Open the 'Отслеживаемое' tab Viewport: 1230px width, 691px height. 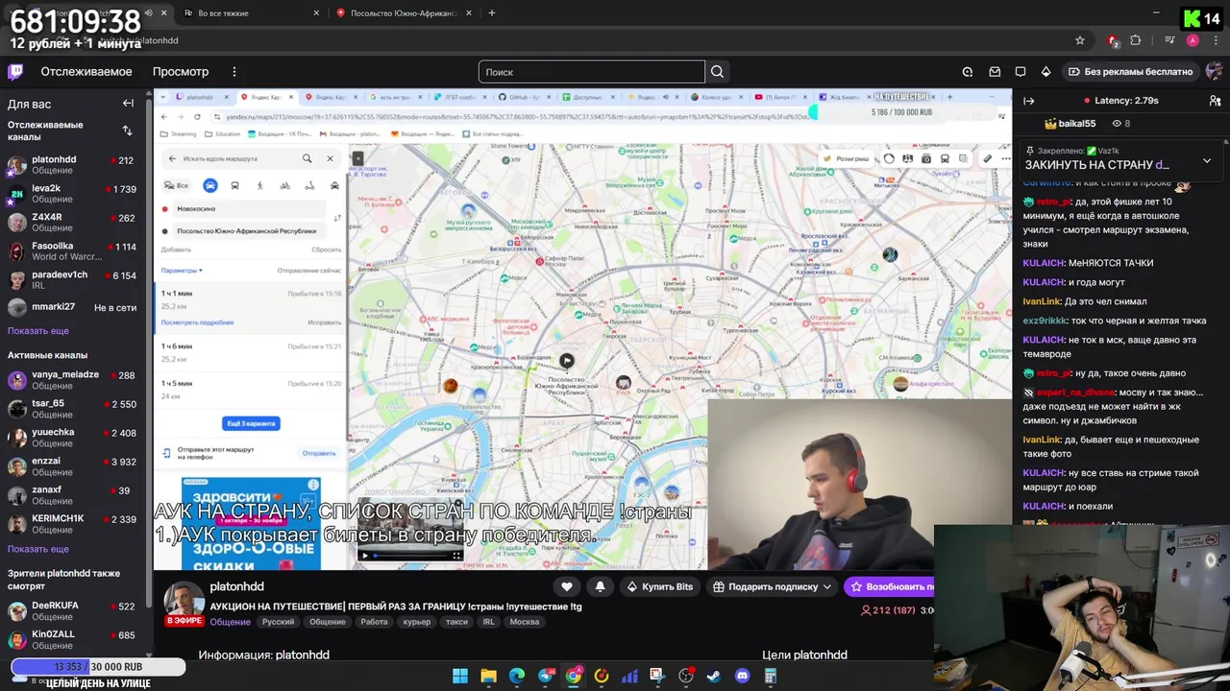[86, 72]
